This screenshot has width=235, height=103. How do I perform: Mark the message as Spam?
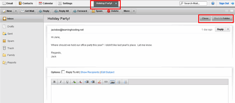(x=97, y=11)
